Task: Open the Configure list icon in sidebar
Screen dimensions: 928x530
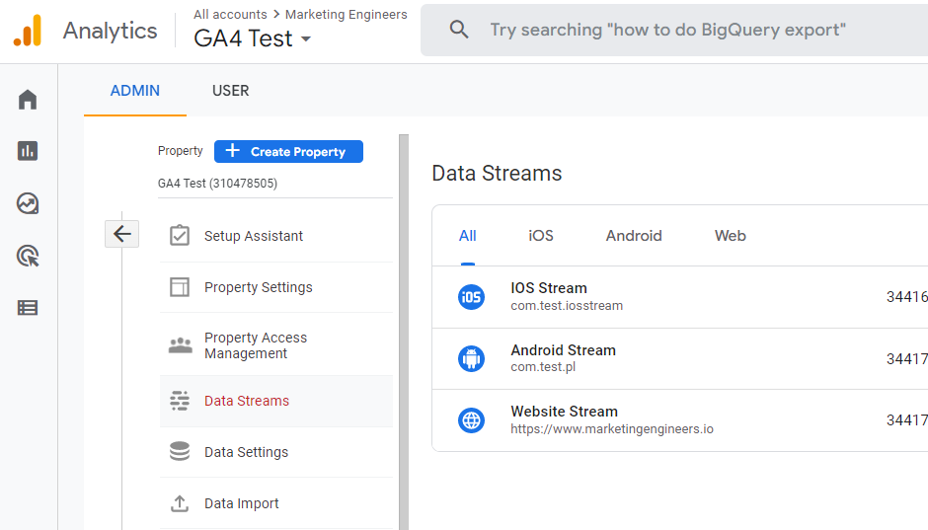Action: (x=28, y=308)
